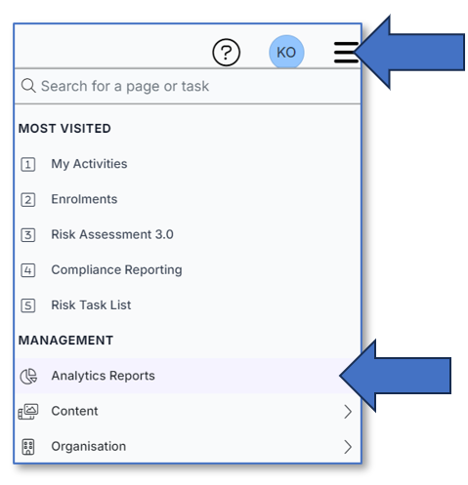468x485 pixels.
Task: Expand the Organisation submenu chevron
Action: [348, 447]
